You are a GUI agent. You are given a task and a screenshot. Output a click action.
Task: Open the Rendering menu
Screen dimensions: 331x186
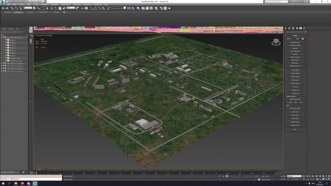(x=77, y=4)
